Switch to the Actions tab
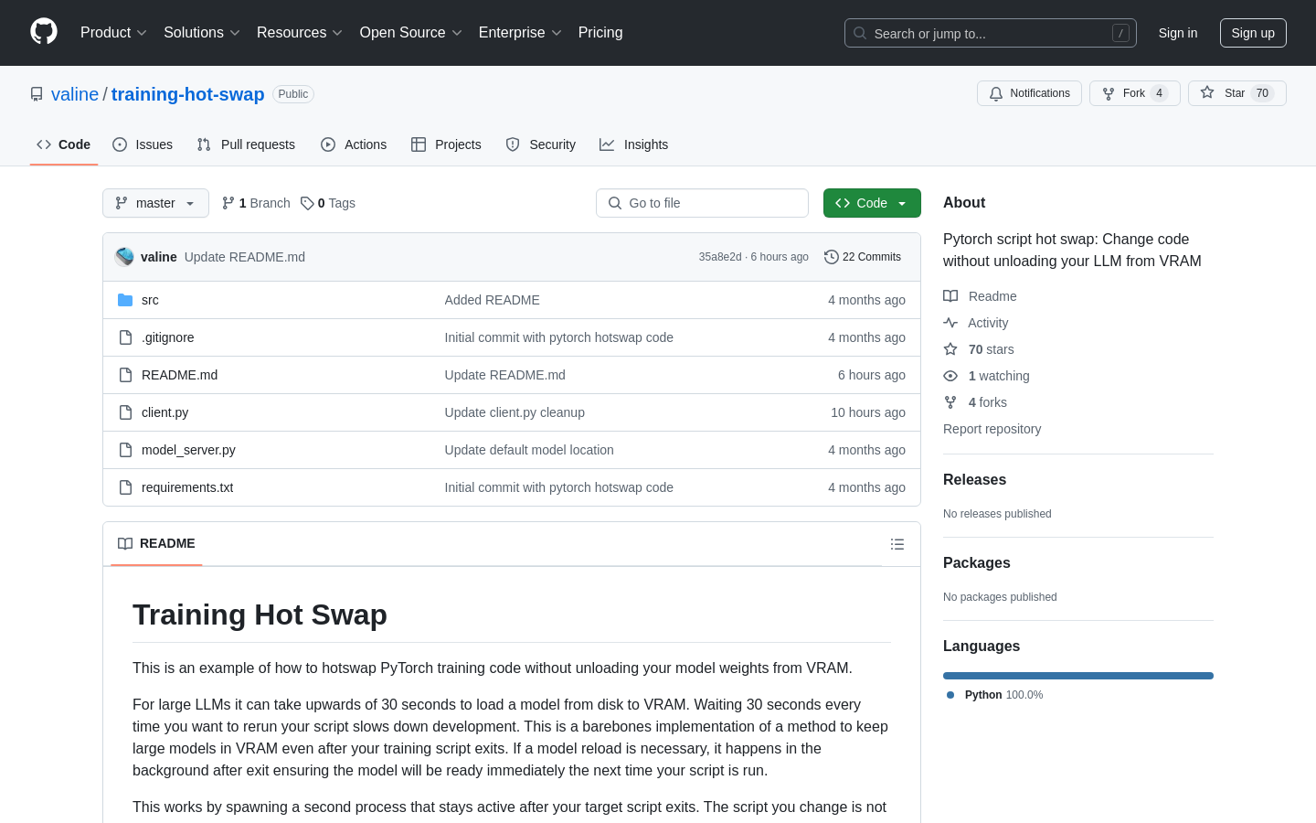The image size is (1316, 823). click(x=354, y=144)
